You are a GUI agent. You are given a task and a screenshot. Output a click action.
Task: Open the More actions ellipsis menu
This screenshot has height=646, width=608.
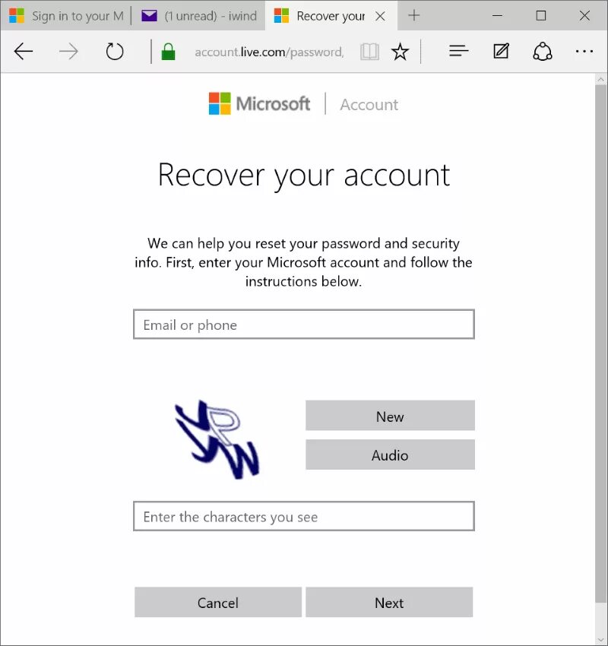[584, 52]
